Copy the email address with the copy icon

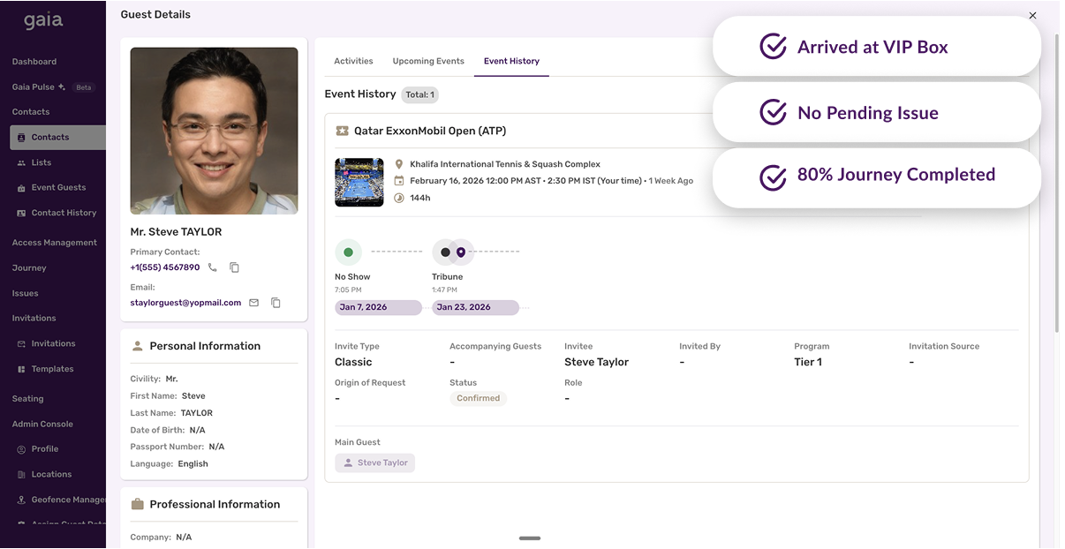pos(276,303)
